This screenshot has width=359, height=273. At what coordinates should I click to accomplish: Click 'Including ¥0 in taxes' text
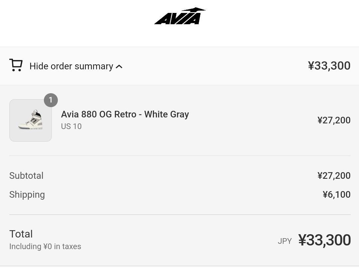45,246
